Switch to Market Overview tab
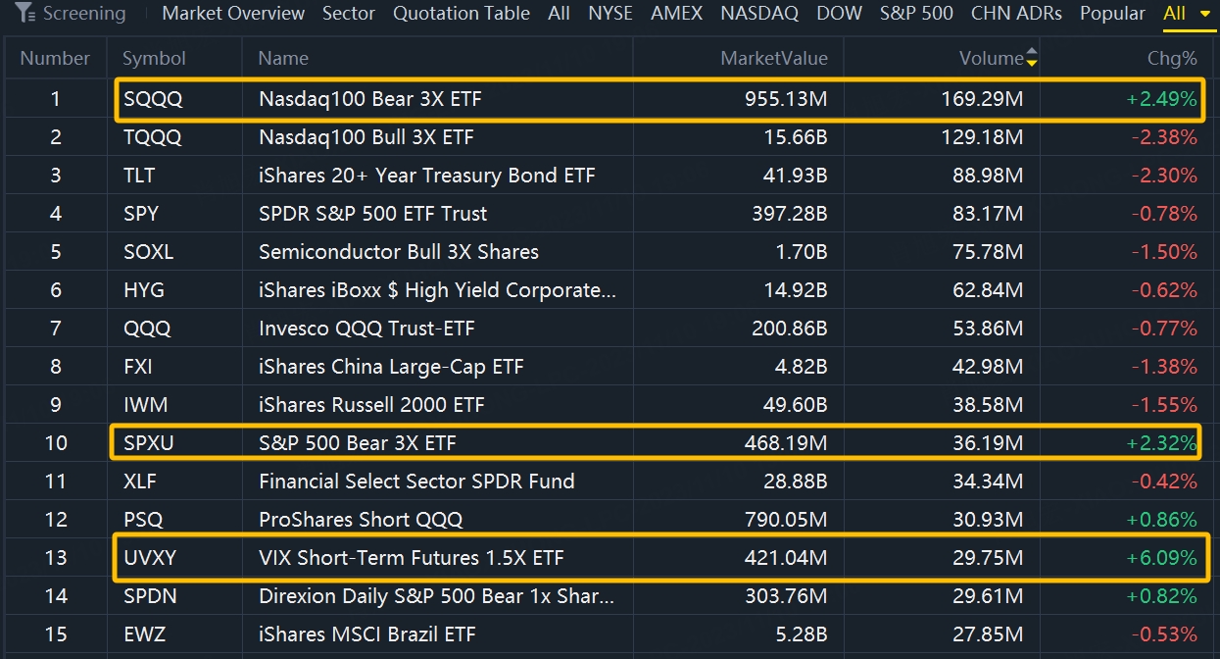Viewport: 1220px width, 659px height. (233, 14)
